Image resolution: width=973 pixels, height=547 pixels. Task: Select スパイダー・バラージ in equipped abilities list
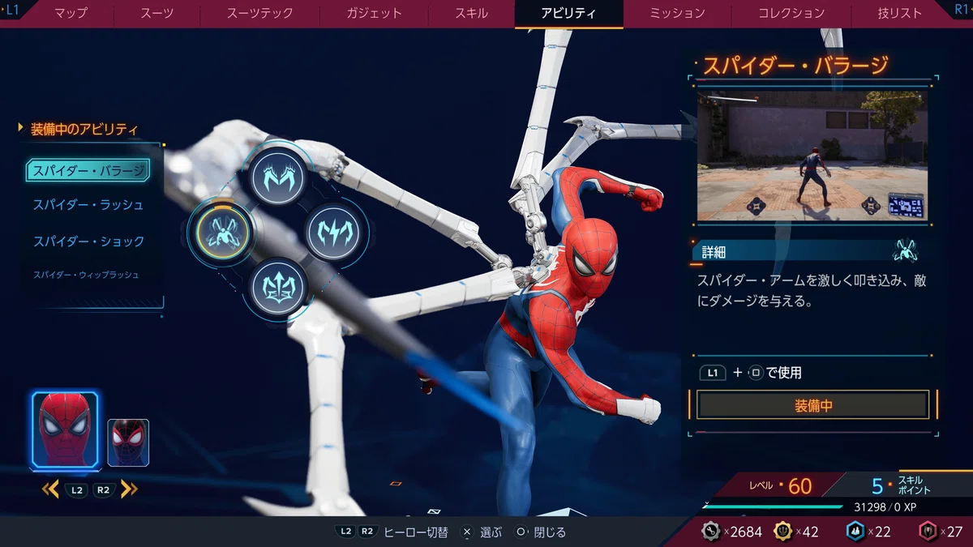click(x=88, y=170)
